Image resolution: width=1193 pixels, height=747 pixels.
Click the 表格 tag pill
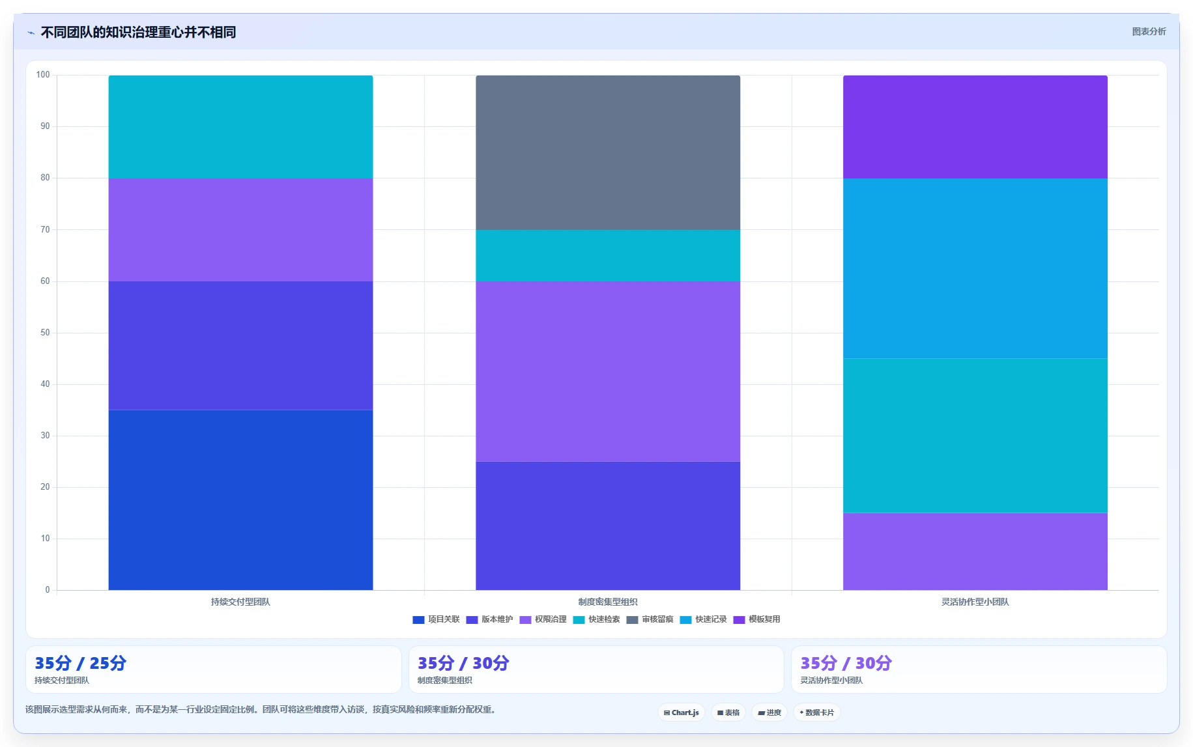(x=728, y=712)
